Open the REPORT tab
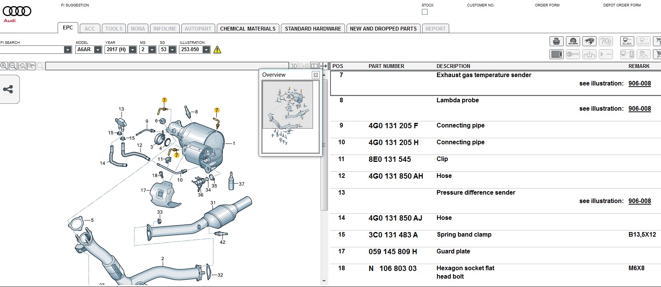Screen dimensions: 661x287 [435, 29]
